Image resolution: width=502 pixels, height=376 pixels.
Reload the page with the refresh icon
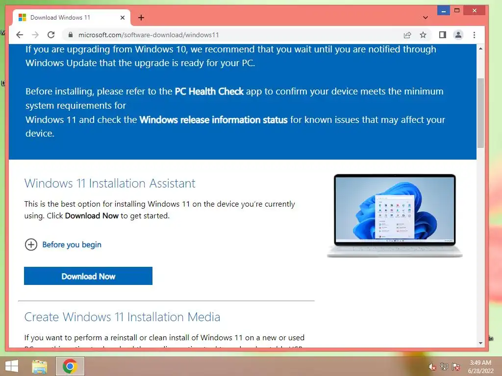pyautogui.click(x=51, y=35)
